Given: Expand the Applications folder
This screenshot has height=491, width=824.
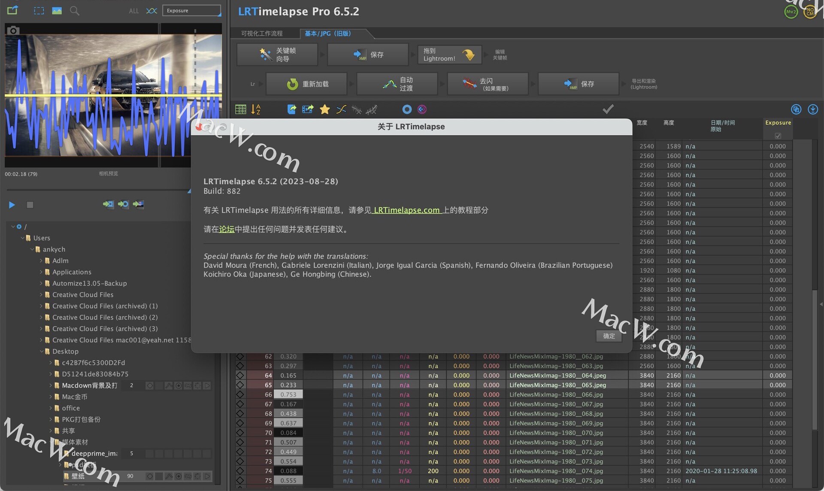Looking at the screenshot, I should coord(41,272).
